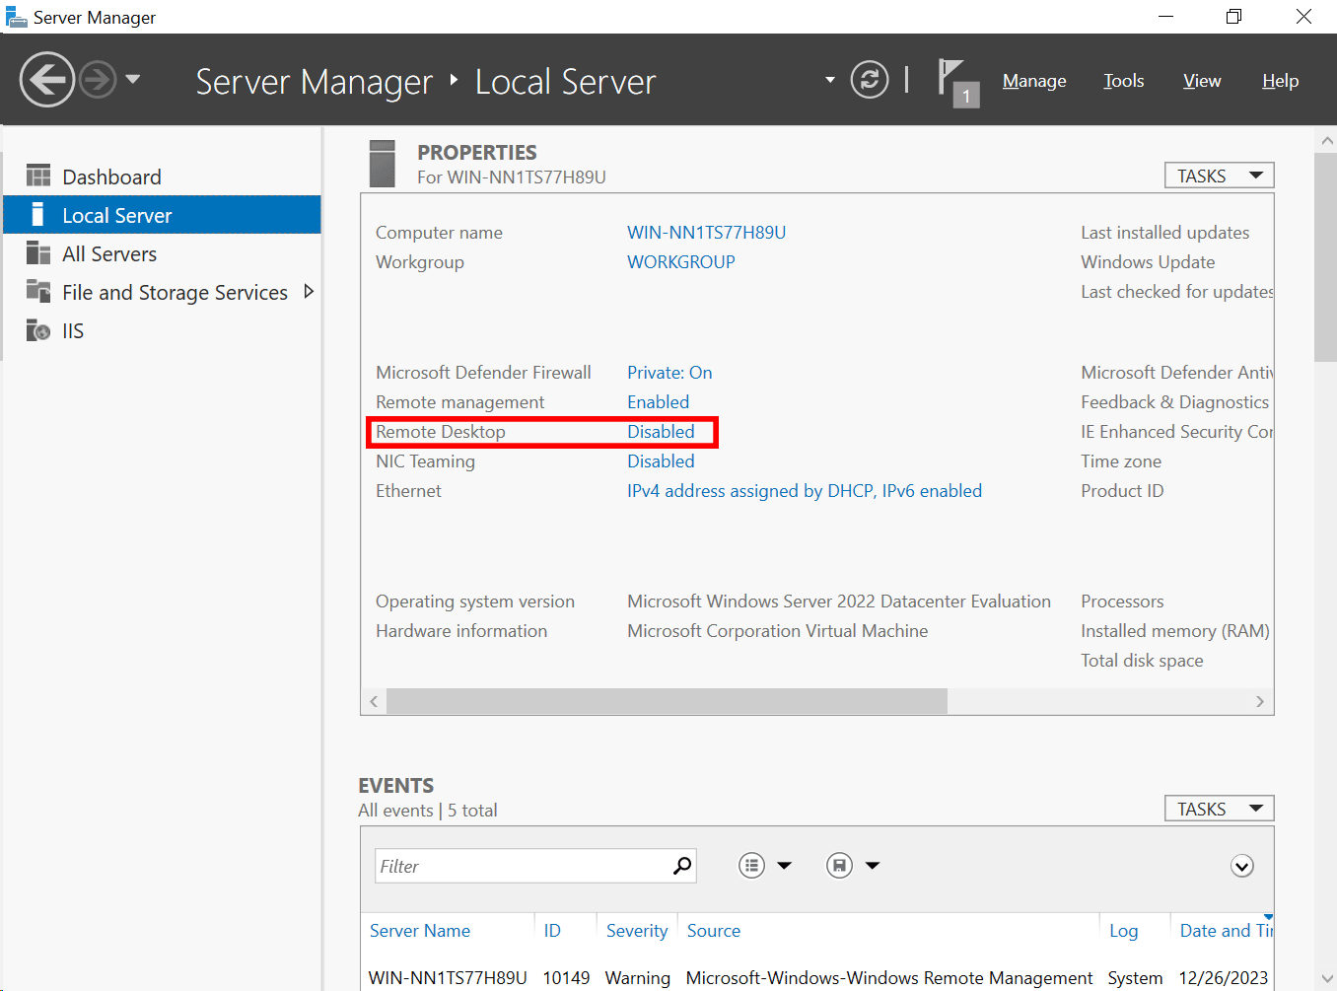Go to Dashboard in the sidebar
The height and width of the screenshot is (991, 1337).
(162, 177)
